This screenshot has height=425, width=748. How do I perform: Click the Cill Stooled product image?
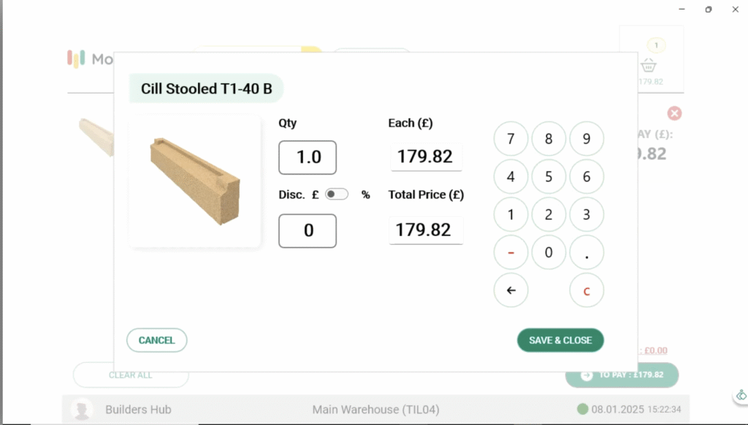(195, 181)
